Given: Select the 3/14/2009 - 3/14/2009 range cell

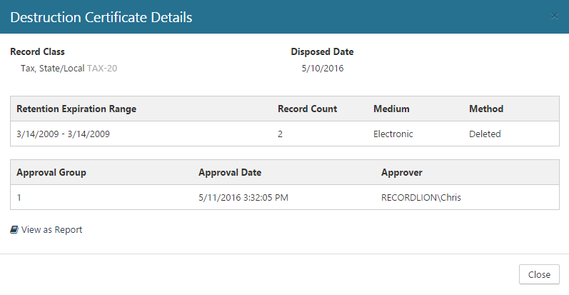Looking at the screenshot, I should click(63, 134).
